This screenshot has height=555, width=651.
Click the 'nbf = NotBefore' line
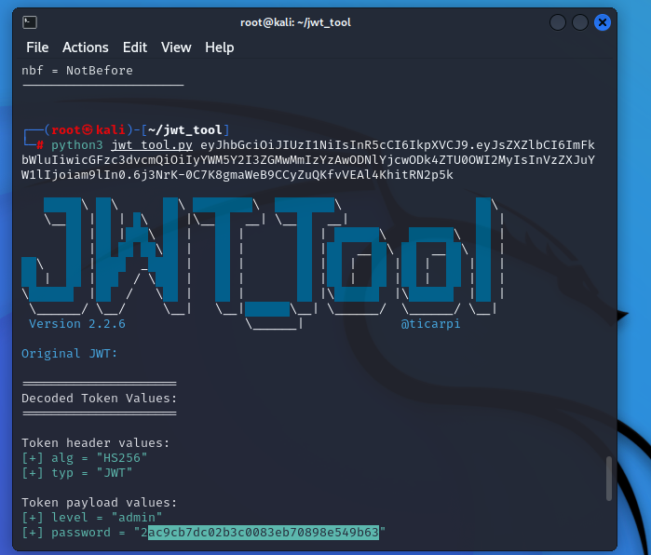(77, 71)
